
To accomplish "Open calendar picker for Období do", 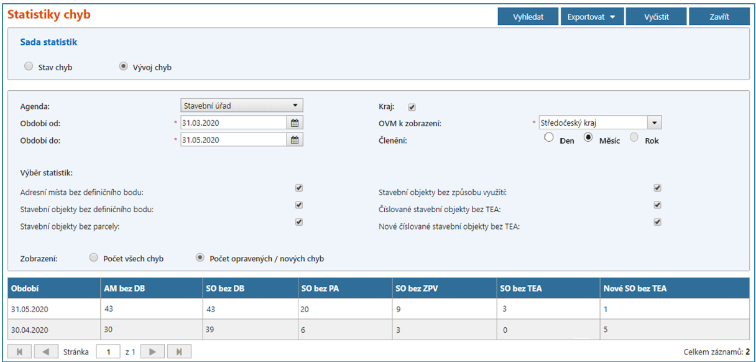I will point(295,140).
